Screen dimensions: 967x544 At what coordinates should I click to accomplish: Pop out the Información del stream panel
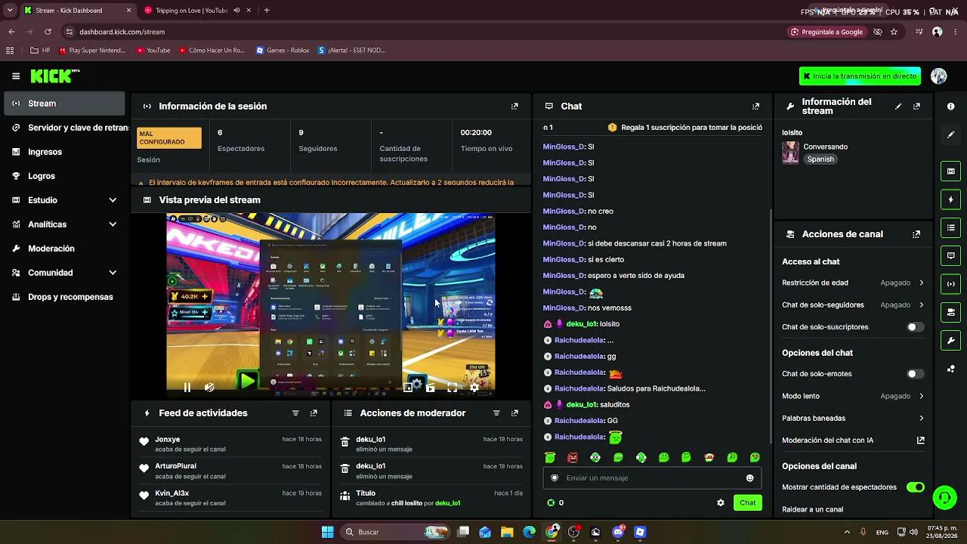click(916, 107)
